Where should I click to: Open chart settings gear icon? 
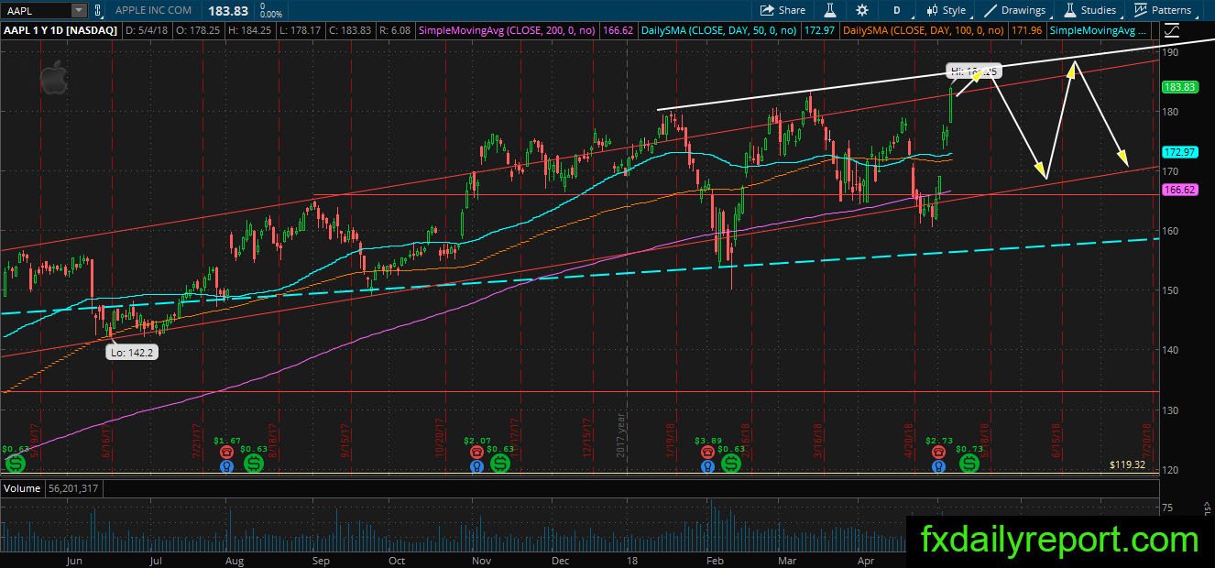click(x=861, y=10)
